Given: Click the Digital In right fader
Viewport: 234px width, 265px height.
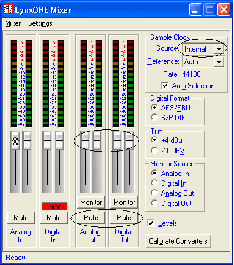Looking at the screenshot, I should pyautogui.click(x=59, y=140).
